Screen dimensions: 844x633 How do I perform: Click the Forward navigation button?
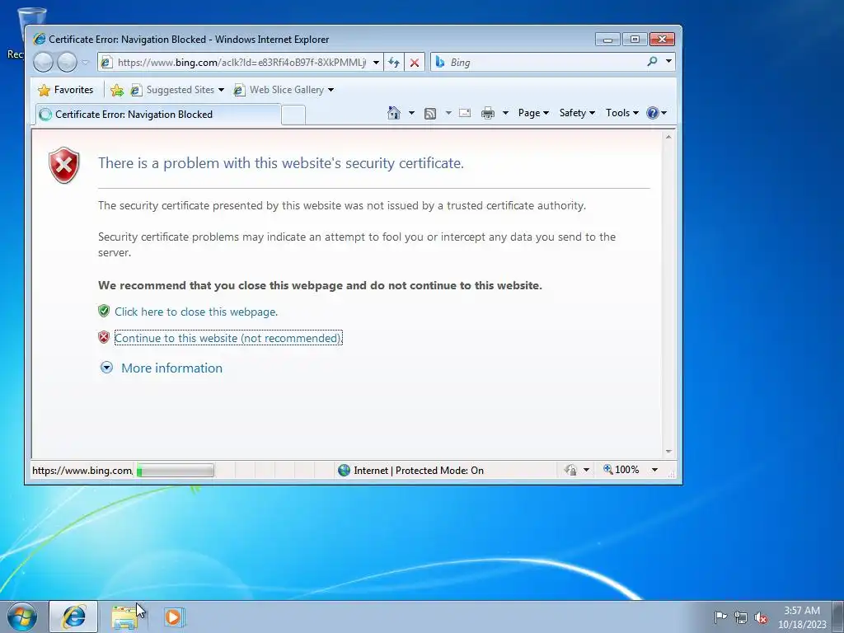click(67, 63)
